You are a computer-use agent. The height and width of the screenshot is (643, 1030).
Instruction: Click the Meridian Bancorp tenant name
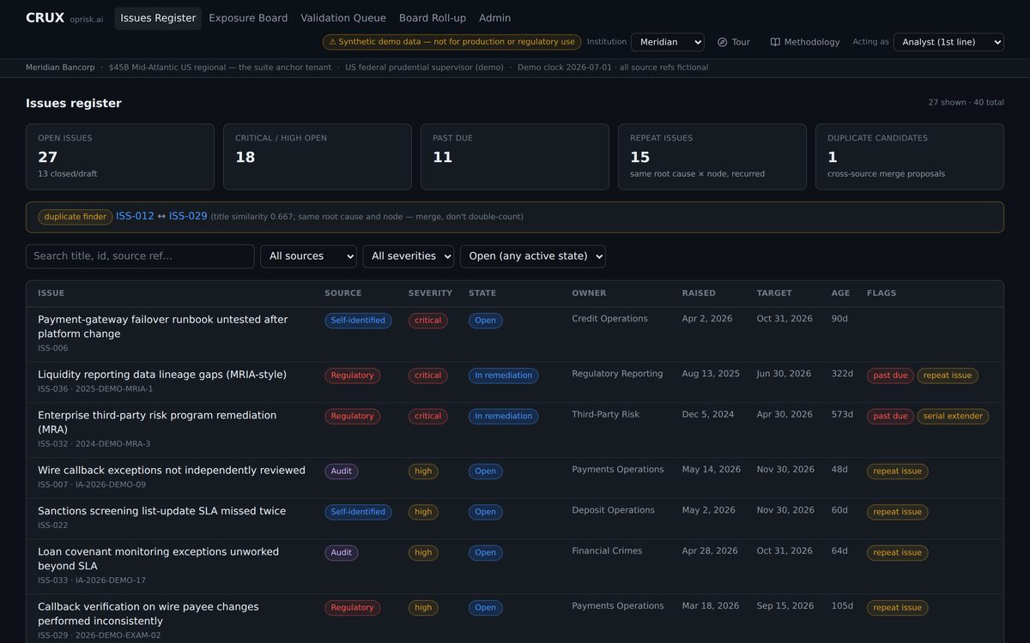pyautogui.click(x=60, y=68)
